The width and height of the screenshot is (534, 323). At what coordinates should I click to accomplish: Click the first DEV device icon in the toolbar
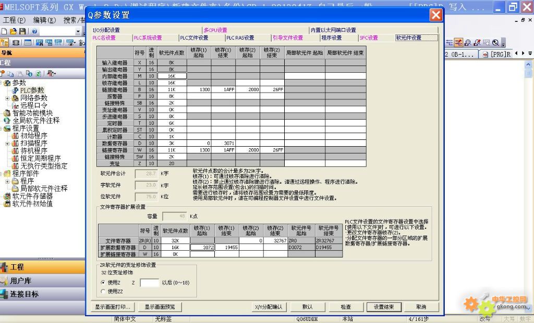point(40,43)
